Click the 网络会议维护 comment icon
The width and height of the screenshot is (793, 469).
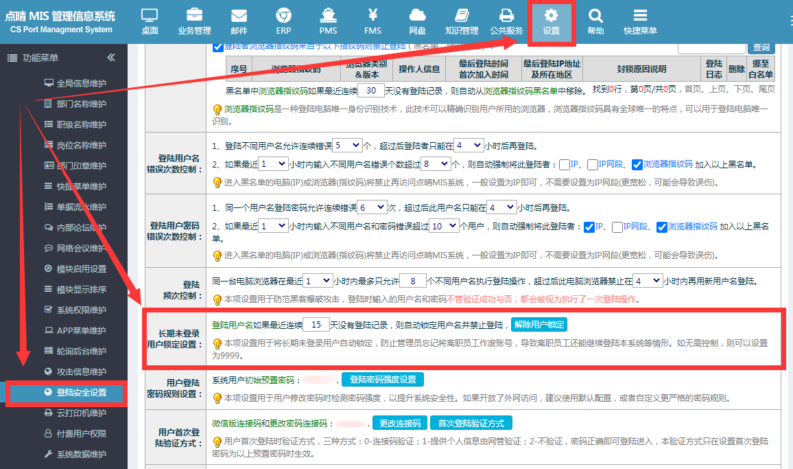49,248
